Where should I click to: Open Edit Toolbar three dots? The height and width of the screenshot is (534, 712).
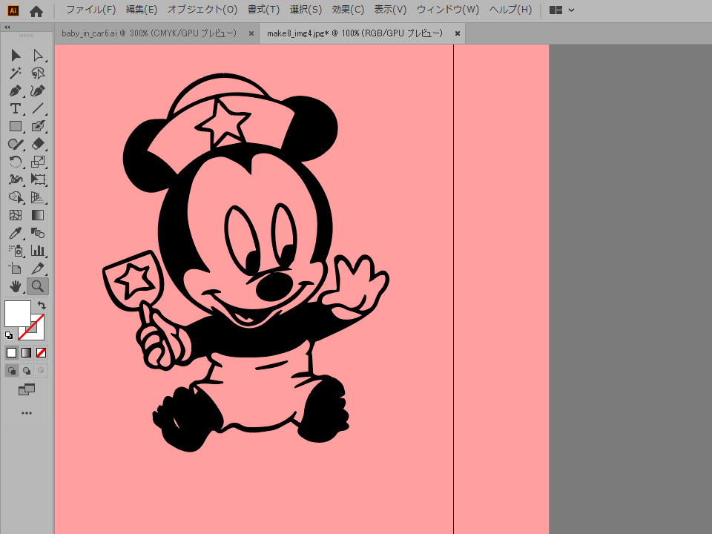tap(27, 413)
